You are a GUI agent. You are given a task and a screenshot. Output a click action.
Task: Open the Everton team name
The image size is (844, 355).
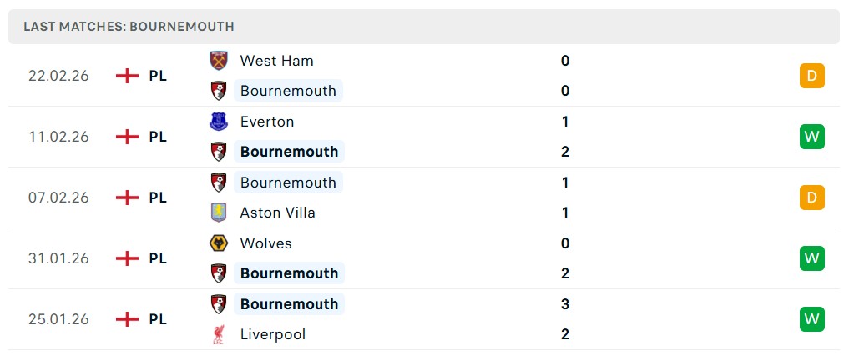267,122
